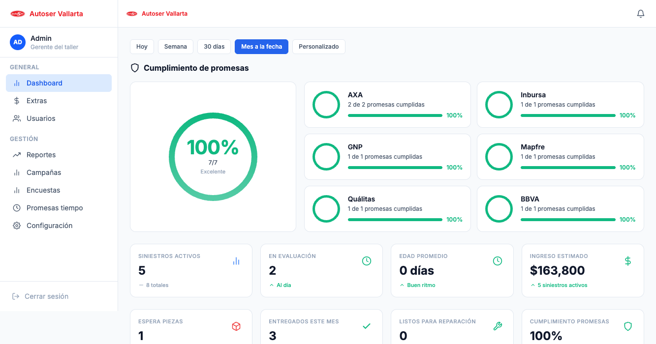The image size is (656, 344).
Task: Open Configuración settings page
Action: pos(59,226)
